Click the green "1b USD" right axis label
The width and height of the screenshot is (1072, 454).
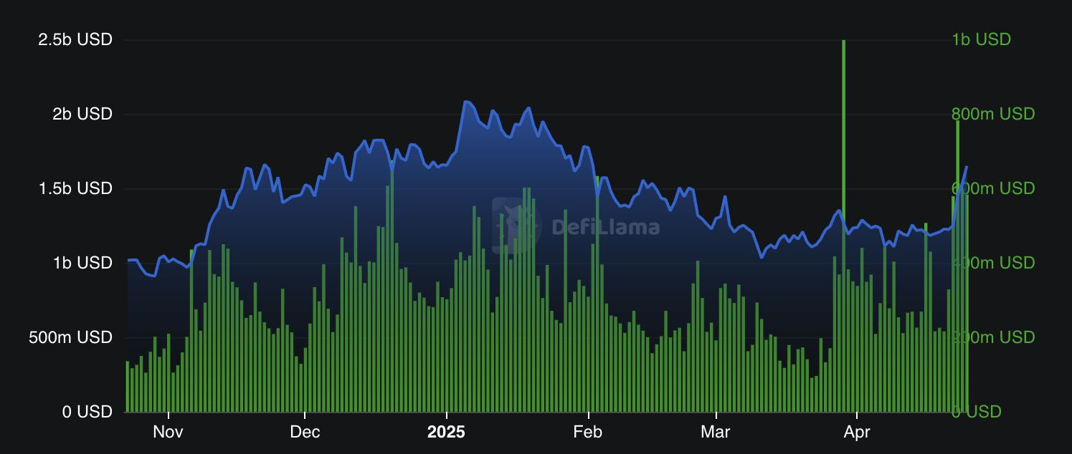pos(982,39)
